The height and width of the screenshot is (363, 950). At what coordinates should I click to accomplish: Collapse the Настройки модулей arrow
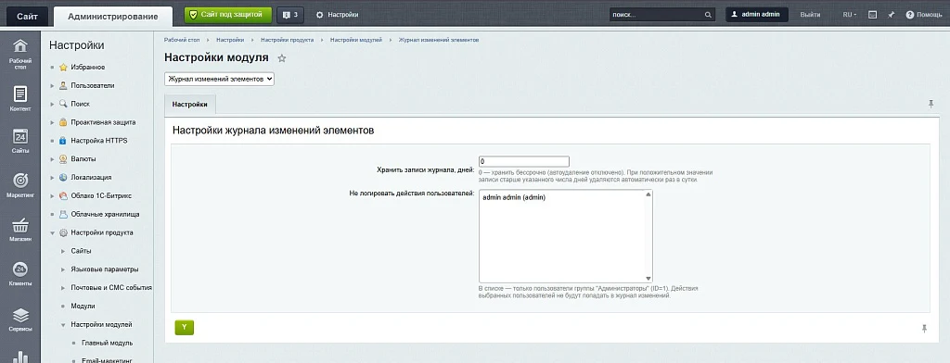[62, 325]
